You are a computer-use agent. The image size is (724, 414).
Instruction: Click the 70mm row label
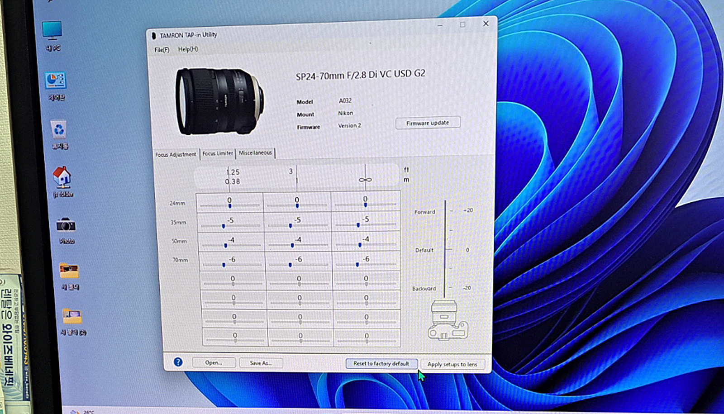180,260
